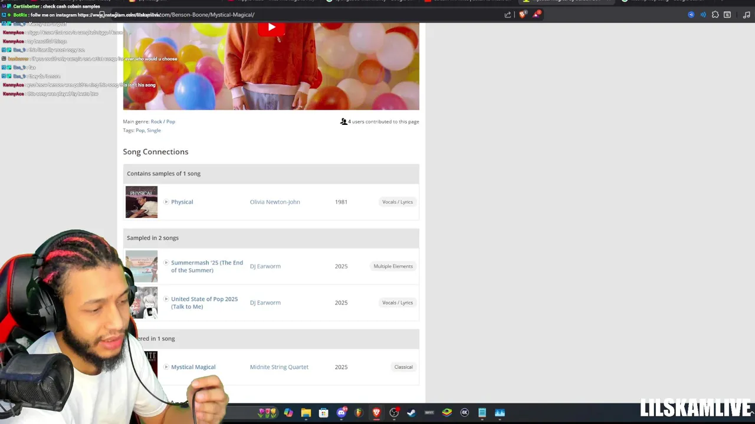Open Olivia Newton-John artist page
This screenshot has width=755, height=424.
(x=275, y=202)
